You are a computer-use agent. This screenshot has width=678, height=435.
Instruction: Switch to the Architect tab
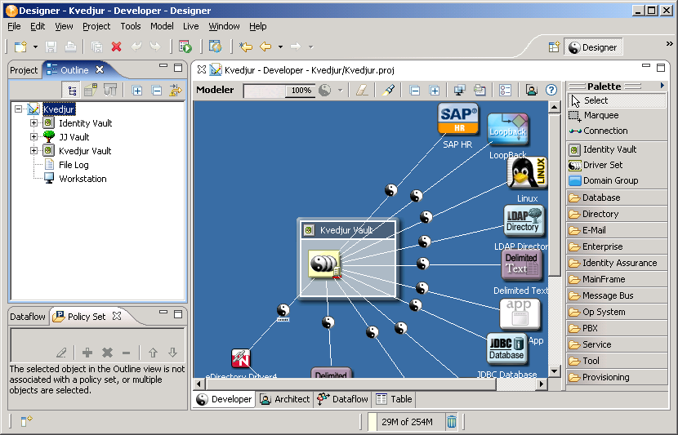(284, 399)
